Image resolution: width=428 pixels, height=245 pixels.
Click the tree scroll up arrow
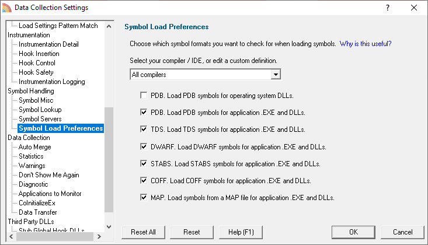point(109,26)
